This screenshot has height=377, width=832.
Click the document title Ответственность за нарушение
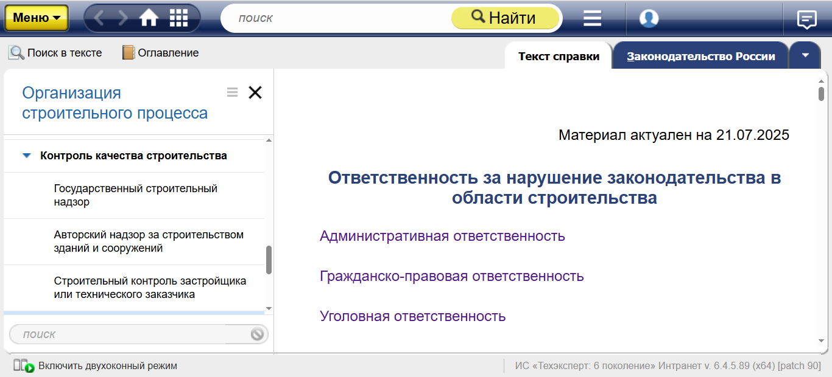coord(554,188)
